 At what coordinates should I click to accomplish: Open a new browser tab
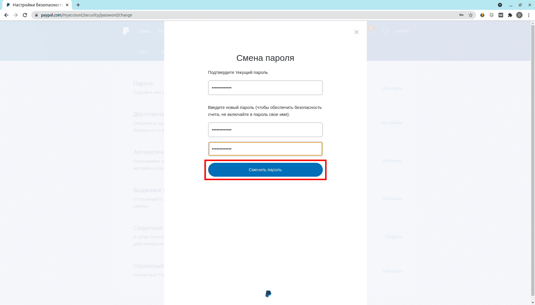tap(78, 5)
